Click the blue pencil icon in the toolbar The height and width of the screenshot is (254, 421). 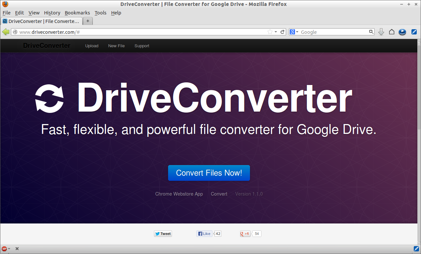414,32
